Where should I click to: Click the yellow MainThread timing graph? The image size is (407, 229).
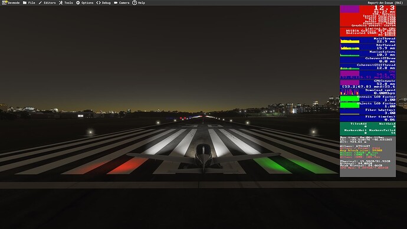pos(350,41)
